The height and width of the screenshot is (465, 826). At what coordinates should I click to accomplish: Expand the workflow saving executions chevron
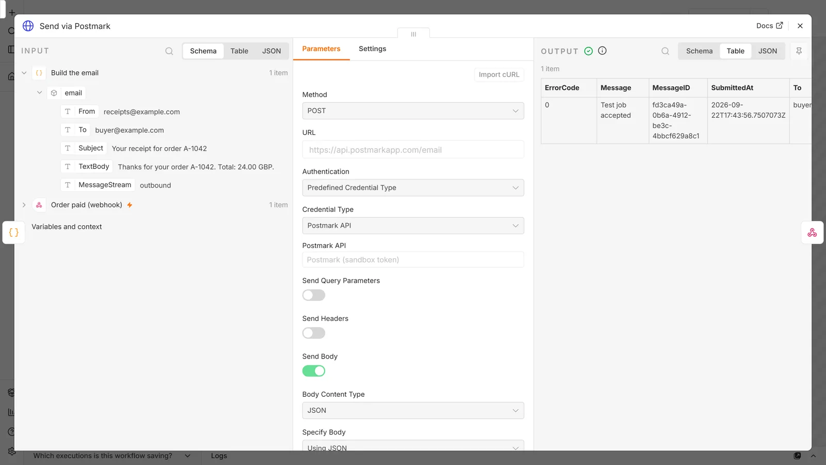point(187,456)
